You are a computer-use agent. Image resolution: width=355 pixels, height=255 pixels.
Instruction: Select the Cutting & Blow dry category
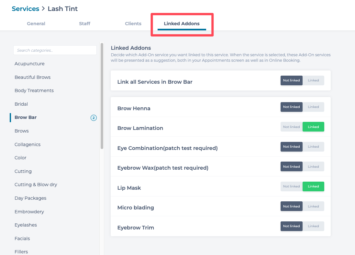click(36, 185)
